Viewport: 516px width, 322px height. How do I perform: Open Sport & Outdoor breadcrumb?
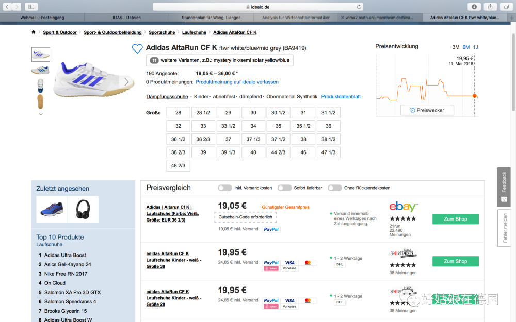[59, 32]
